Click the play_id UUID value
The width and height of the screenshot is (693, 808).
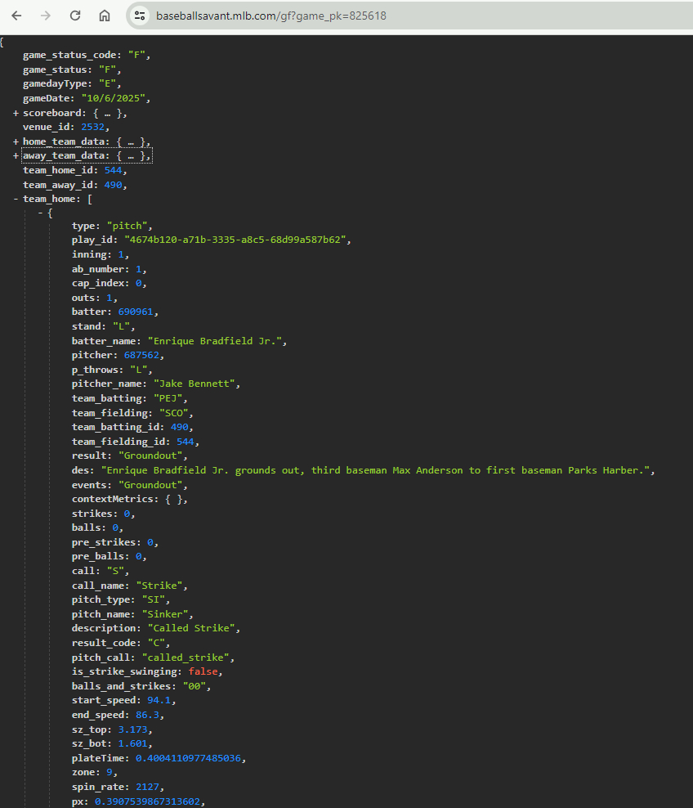point(237,240)
